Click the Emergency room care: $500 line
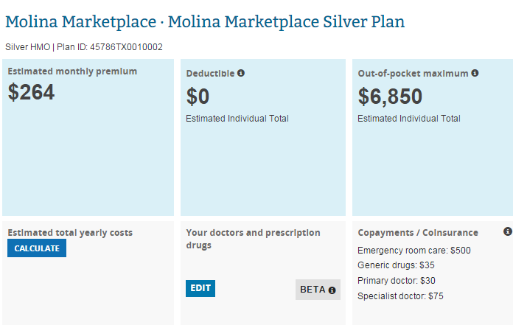Viewport: 513px width, 325px height. [x=413, y=251]
